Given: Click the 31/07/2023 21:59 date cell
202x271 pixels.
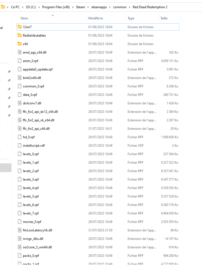Looking at the screenshot, I should click(x=100, y=230).
